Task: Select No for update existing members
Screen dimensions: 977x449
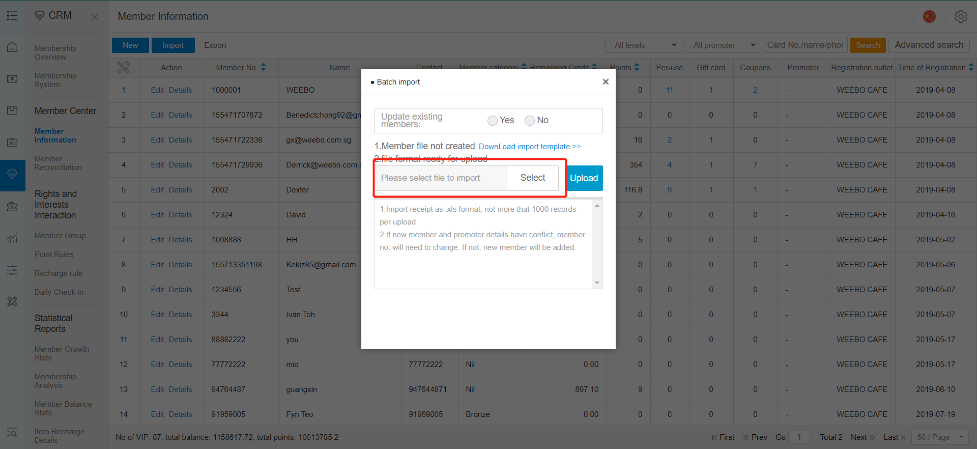Action: pyautogui.click(x=530, y=121)
